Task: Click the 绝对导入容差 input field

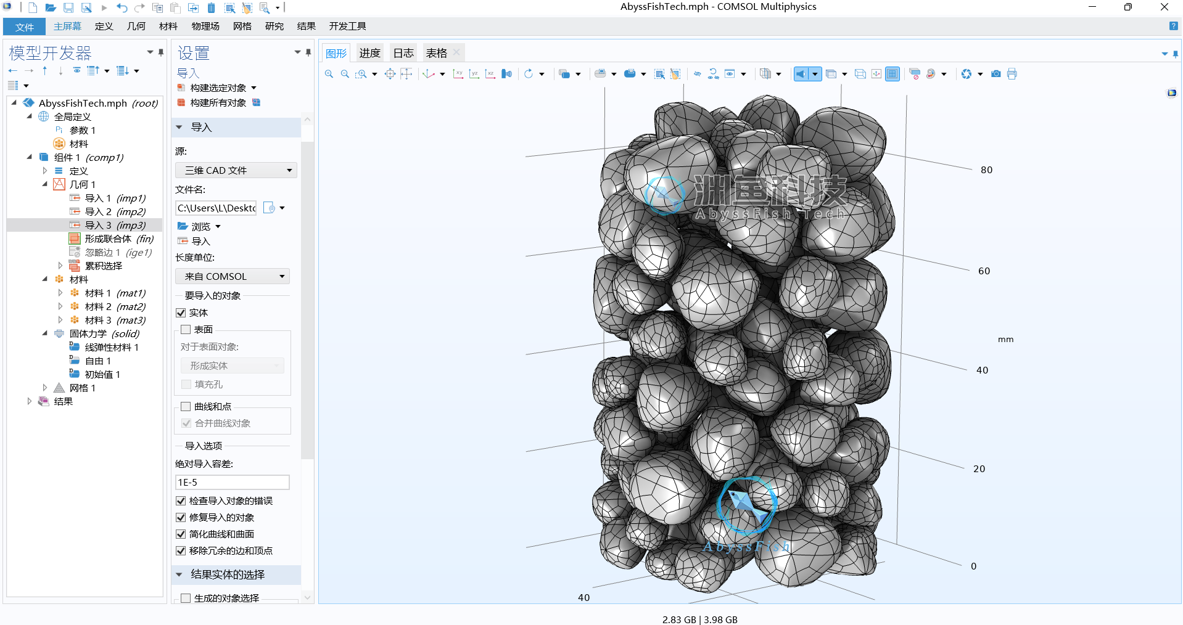Action: pyautogui.click(x=232, y=482)
